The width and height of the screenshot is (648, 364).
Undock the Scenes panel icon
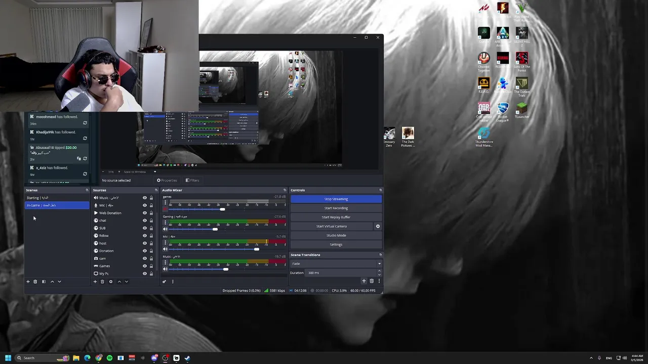87,190
